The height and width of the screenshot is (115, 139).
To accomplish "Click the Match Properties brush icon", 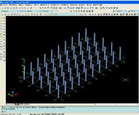I will point(28,8).
